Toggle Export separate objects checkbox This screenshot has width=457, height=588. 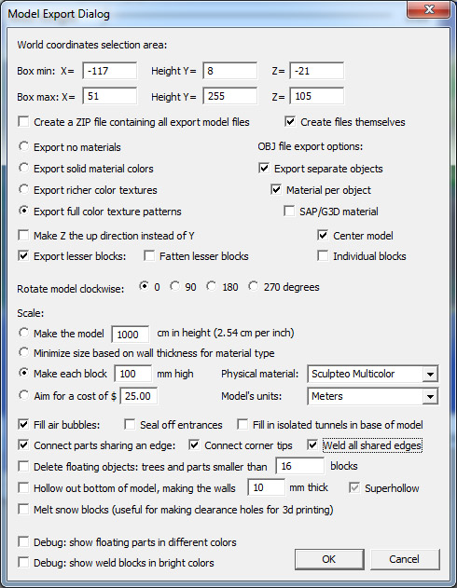(x=264, y=168)
